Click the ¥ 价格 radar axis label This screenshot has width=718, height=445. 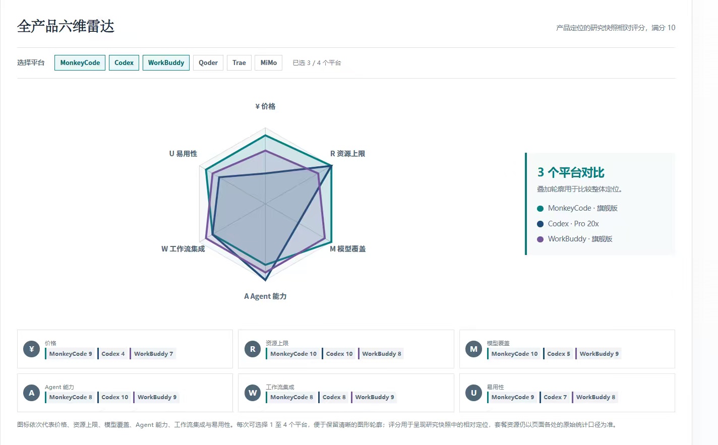pyautogui.click(x=265, y=106)
